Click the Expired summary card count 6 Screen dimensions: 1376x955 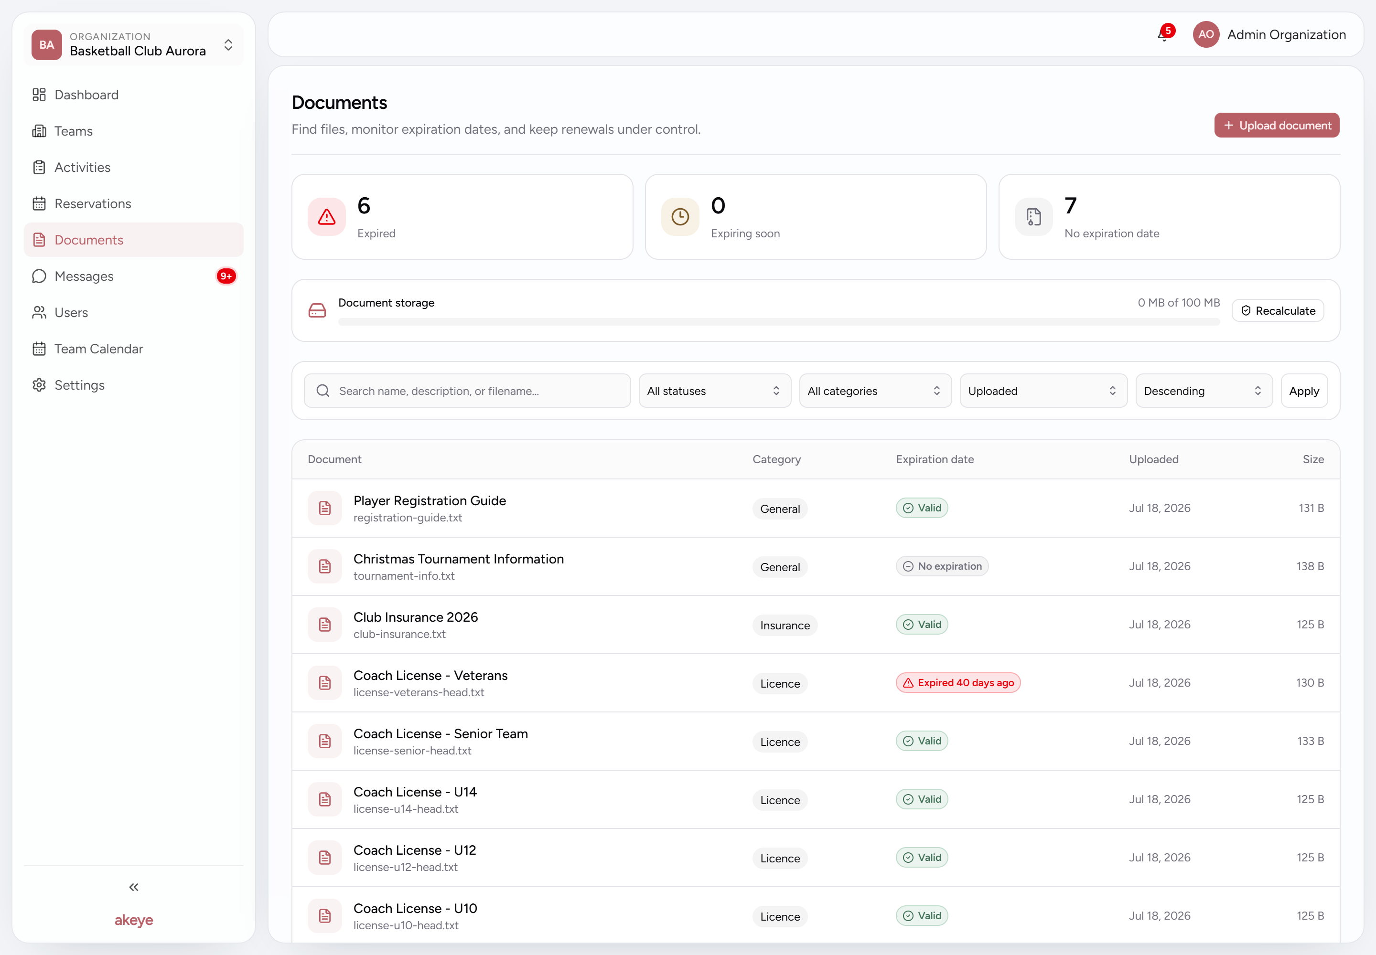pos(364,206)
